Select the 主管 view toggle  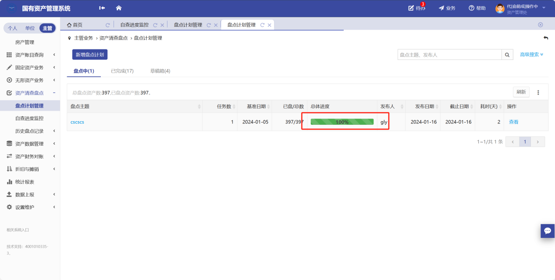47,28
